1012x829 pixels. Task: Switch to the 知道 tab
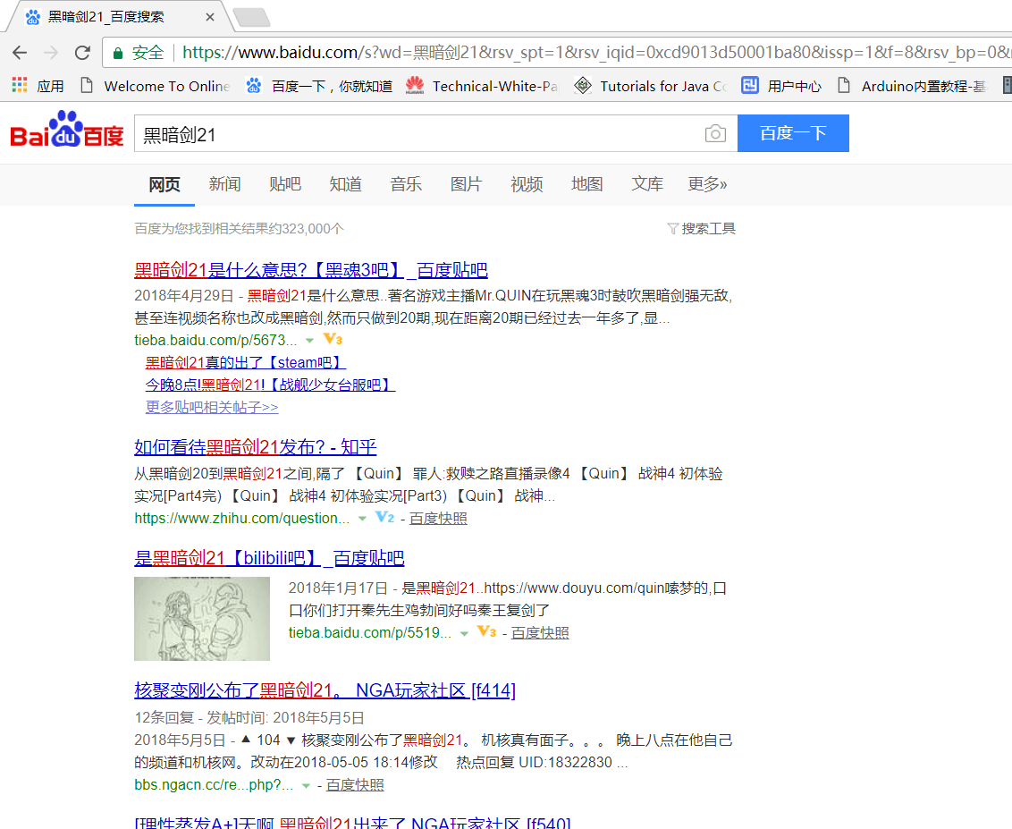345,184
